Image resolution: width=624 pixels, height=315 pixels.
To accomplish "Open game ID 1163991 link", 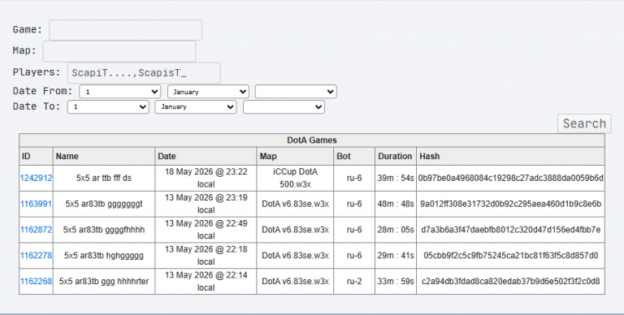I will coord(37,204).
